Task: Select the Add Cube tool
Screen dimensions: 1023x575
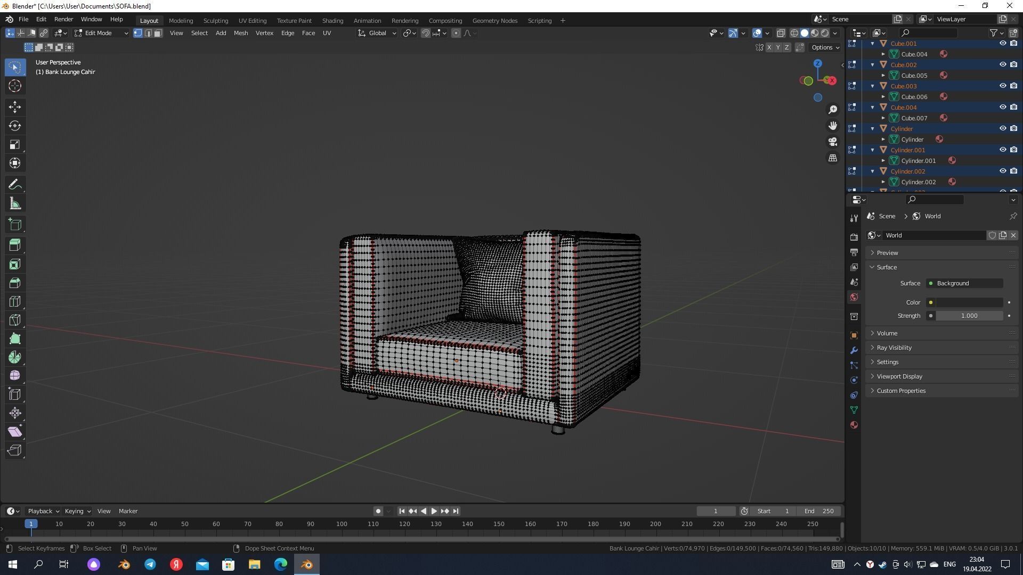Action: [15, 225]
